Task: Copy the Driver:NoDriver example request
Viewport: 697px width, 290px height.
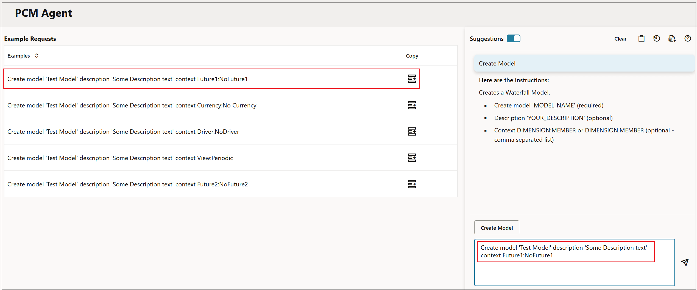Action: [x=412, y=131]
